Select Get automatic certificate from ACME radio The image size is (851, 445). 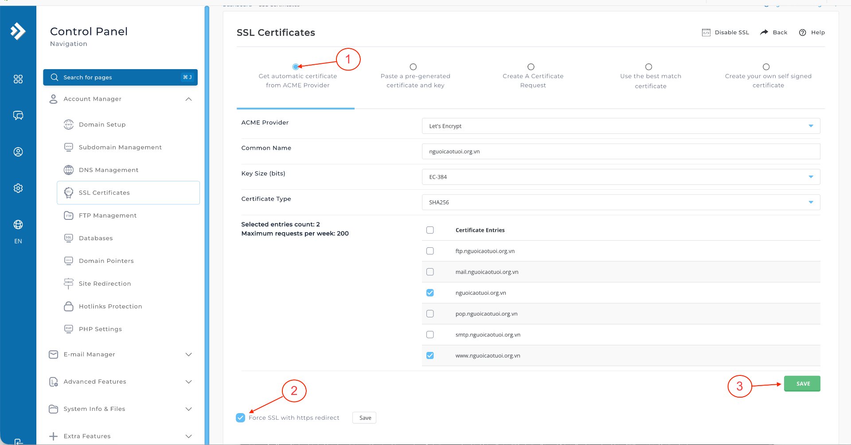[296, 67]
